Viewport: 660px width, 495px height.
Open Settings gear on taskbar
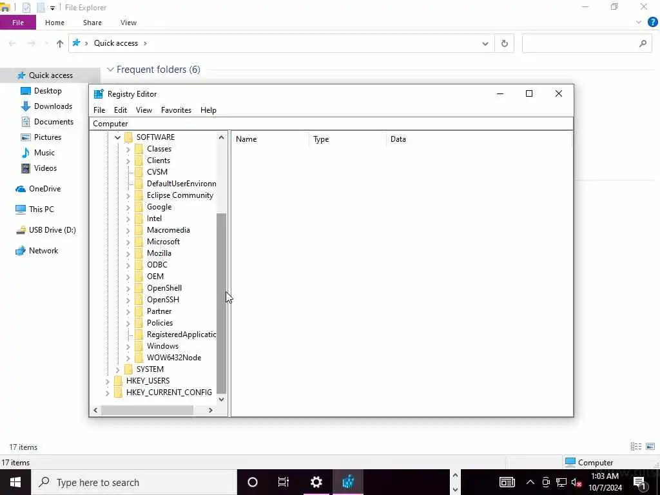pyautogui.click(x=316, y=482)
